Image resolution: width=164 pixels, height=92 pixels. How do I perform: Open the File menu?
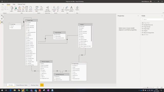click(3, 4)
